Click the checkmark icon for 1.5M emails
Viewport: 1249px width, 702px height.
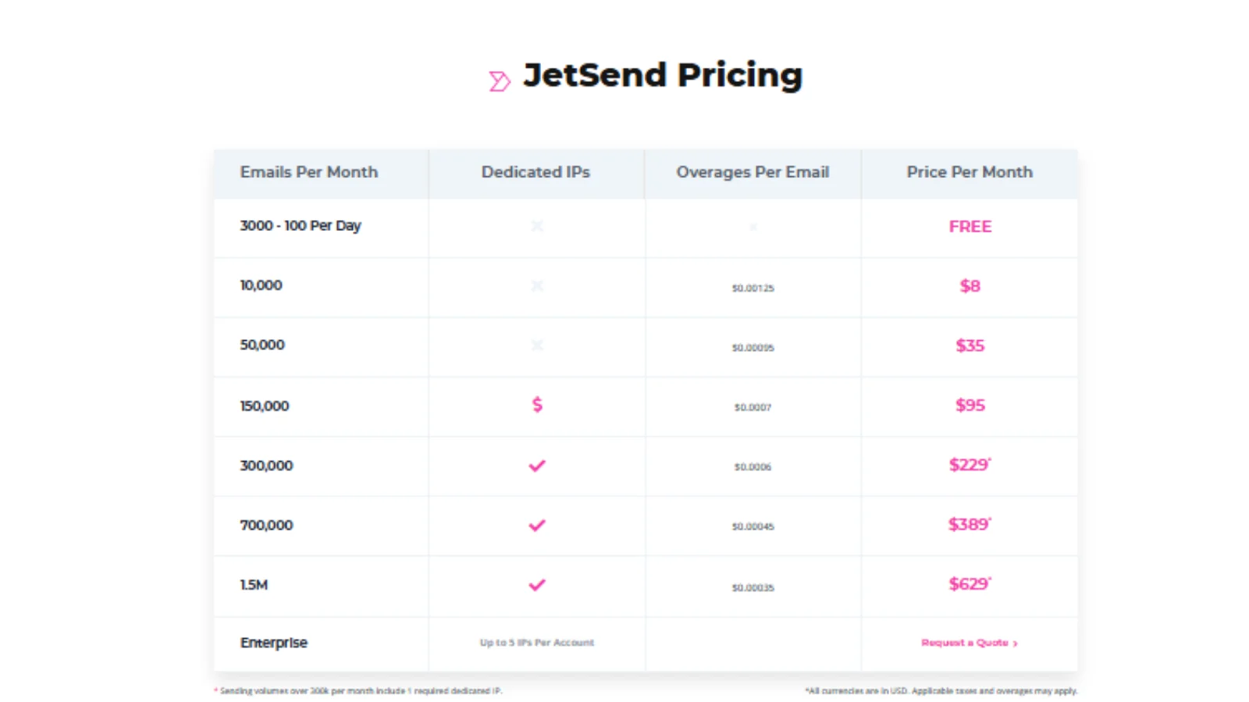pyautogui.click(x=536, y=585)
